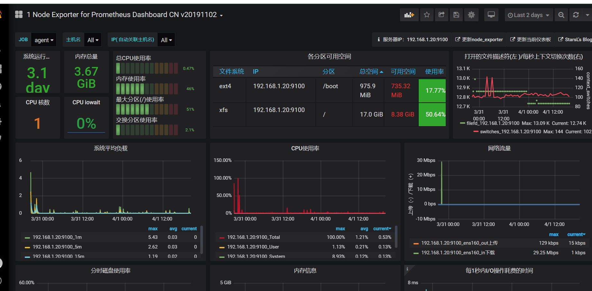This screenshot has height=291, width=592.
Task: Toggle ens160_out上传 network series
Action: (x=459, y=243)
